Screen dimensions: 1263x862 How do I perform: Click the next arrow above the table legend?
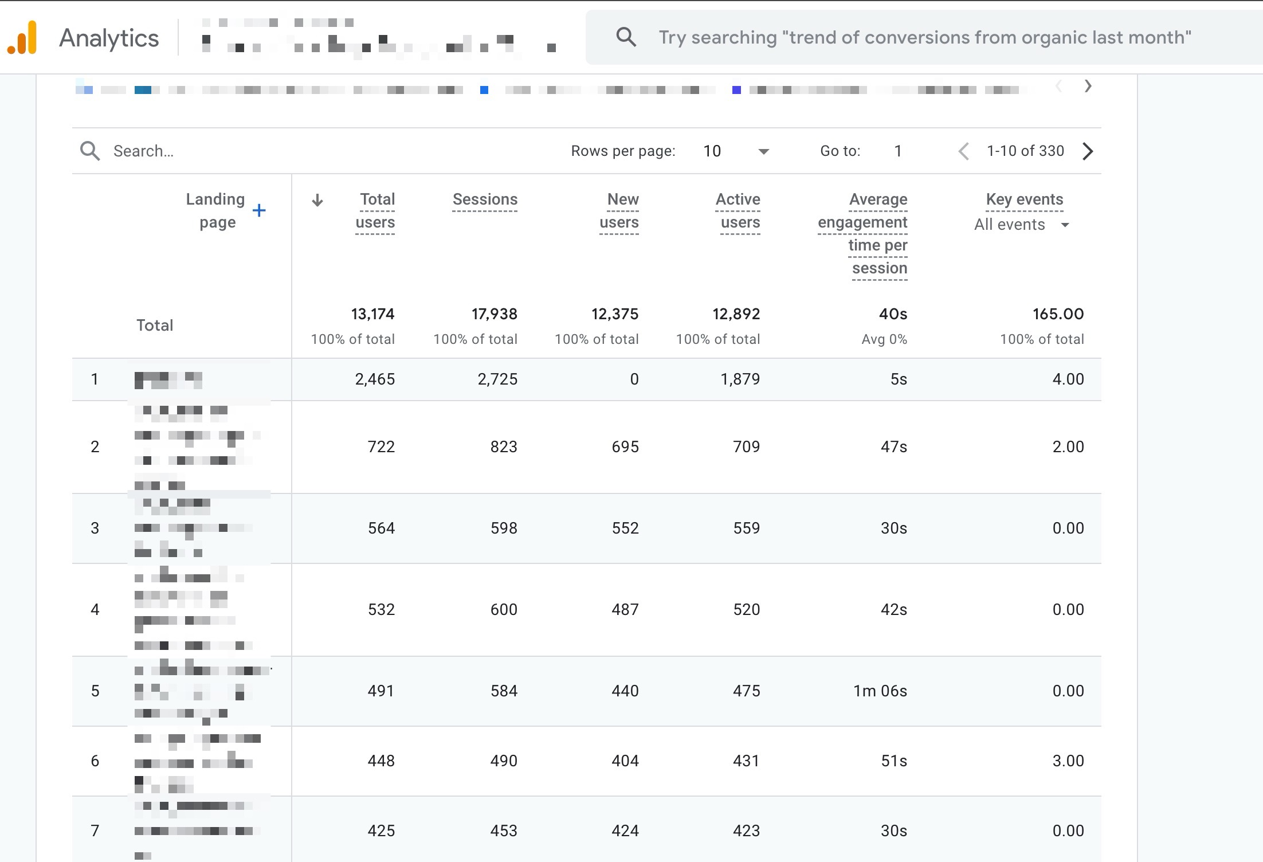[1088, 86]
